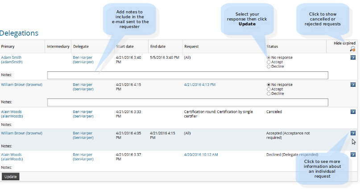This screenshot has height=191, width=360.
Task: Select Decline for Adam Smith delegation
Action: tap(269, 67)
